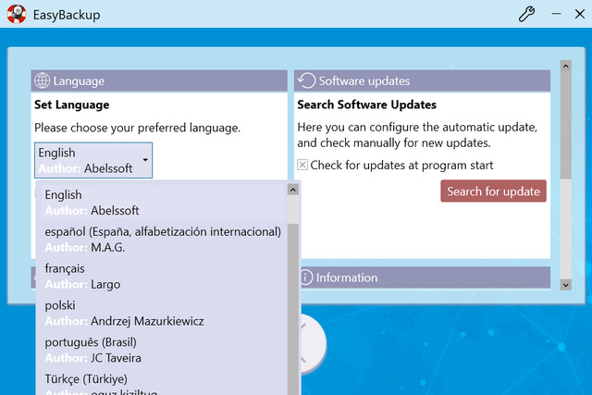592x395 pixels.
Task: Minimize the EasyBackup window
Action: [556, 15]
